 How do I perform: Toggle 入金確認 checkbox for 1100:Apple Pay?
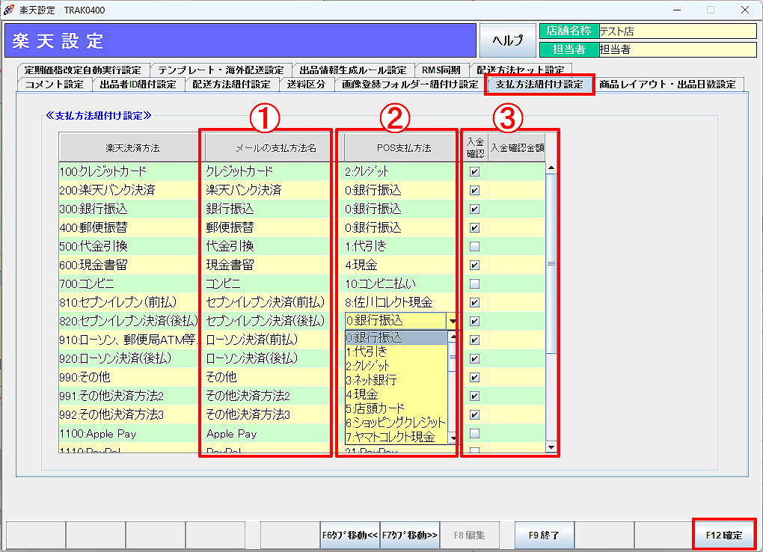(474, 433)
